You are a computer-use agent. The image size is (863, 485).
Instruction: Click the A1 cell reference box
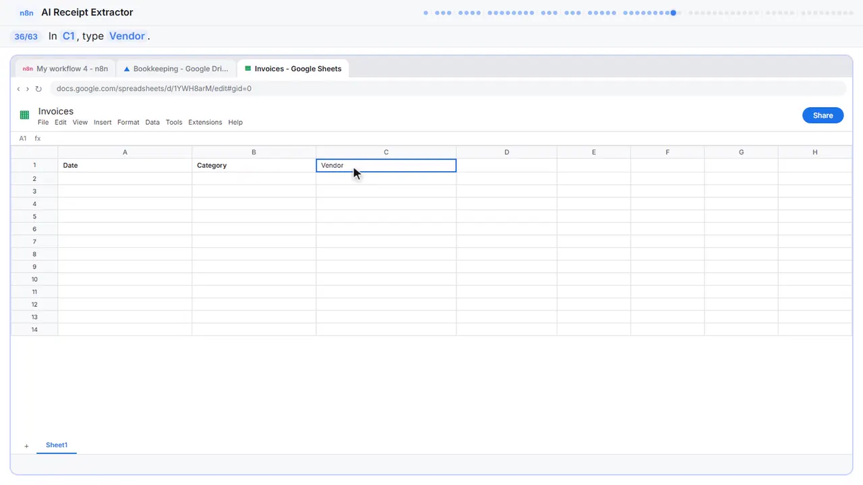tap(23, 138)
